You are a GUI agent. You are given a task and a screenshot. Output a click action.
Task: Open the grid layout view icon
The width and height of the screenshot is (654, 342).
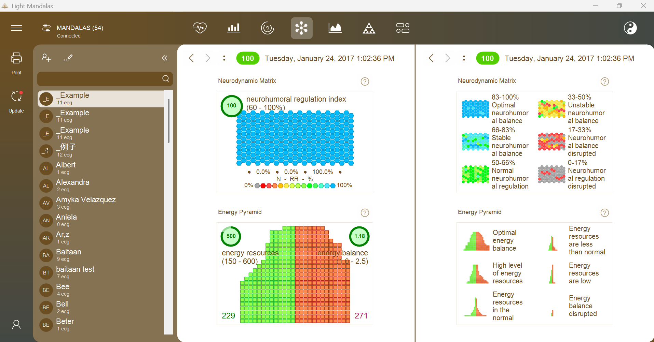403,28
